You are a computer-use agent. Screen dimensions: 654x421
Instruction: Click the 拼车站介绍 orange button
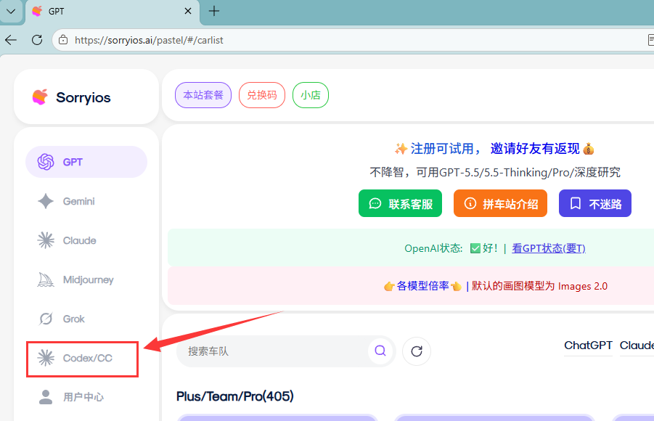point(501,204)
